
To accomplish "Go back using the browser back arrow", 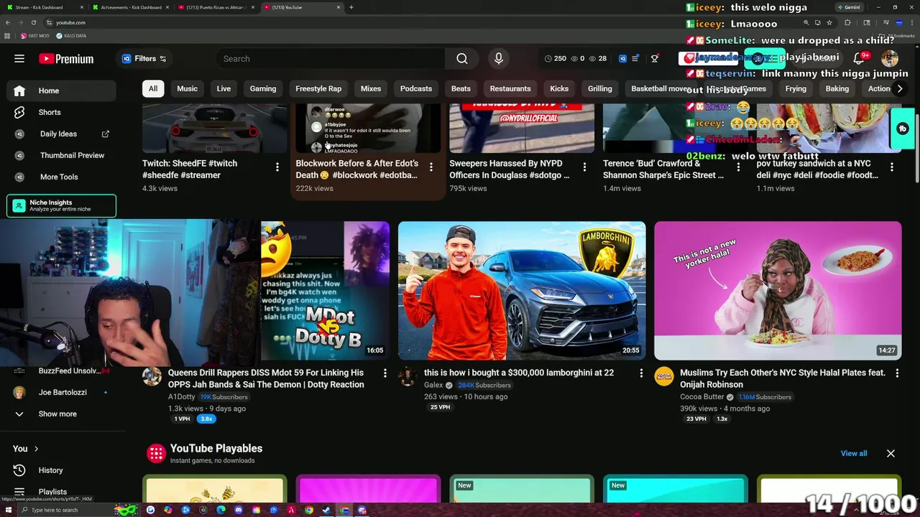I will tap(8, 22).
